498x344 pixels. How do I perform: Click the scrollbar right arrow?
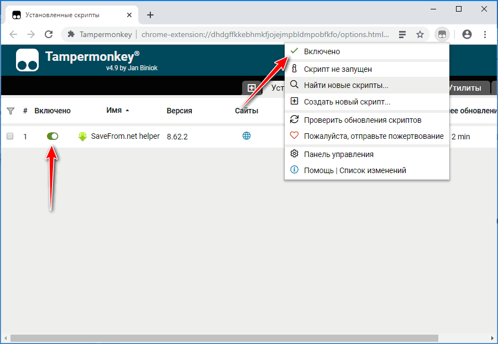coord(492,338)
